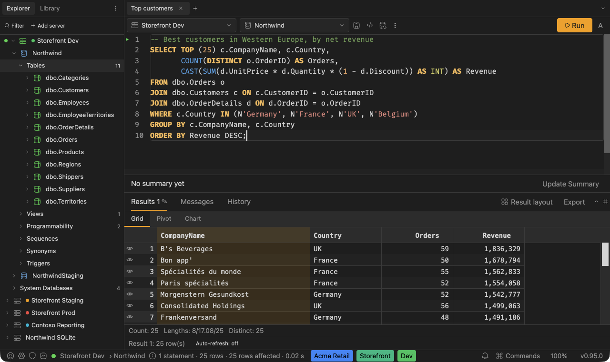Click the NorthwindStaging database icon
This screenshot has width=610, height=362.
[x=24, y=275]
